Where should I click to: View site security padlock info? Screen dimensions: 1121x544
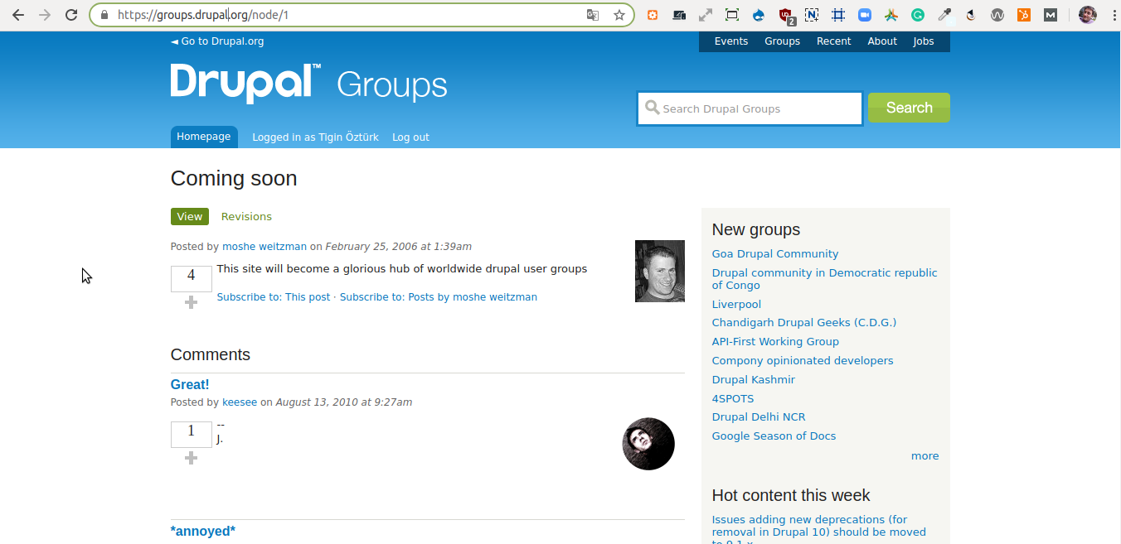[x=104, y=15]
